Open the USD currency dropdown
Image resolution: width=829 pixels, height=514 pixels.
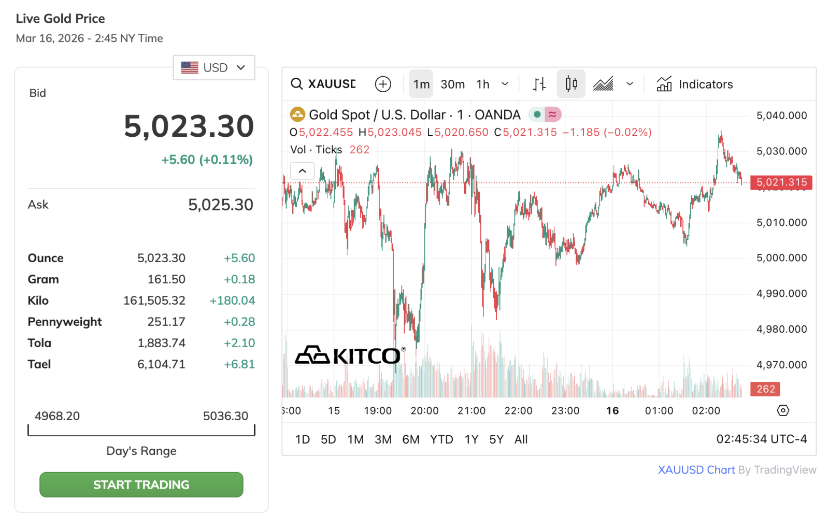tap(213, 68)
